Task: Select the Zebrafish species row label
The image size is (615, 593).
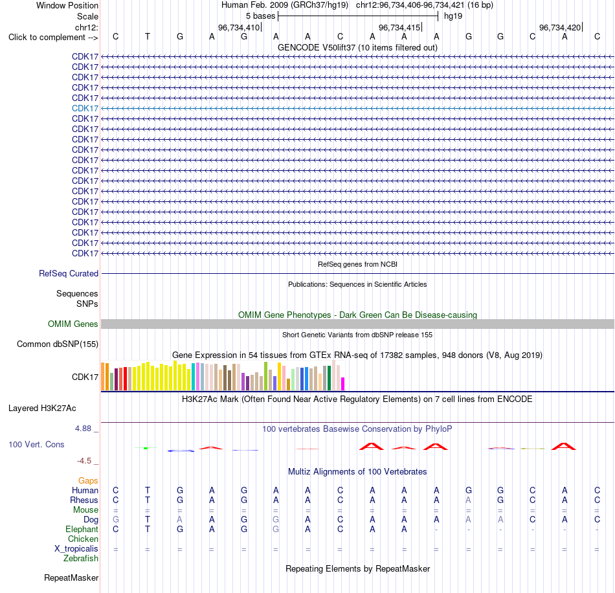Action: point(81,558)
